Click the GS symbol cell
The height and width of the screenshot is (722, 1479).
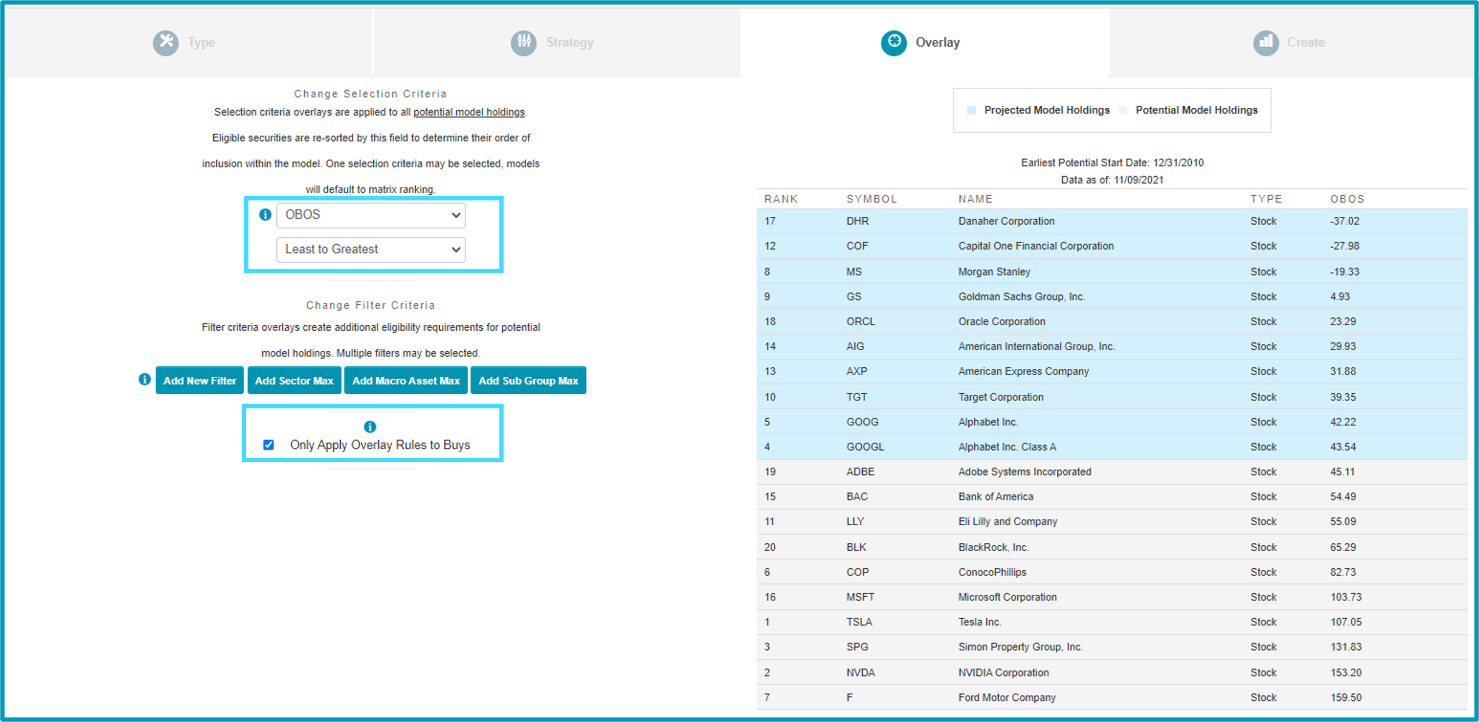[x=854, y=296]
